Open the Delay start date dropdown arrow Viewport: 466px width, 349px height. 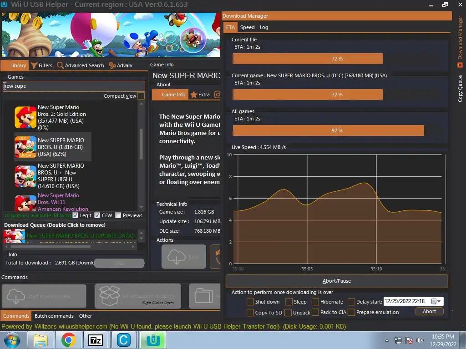click(x=439, y=302)
